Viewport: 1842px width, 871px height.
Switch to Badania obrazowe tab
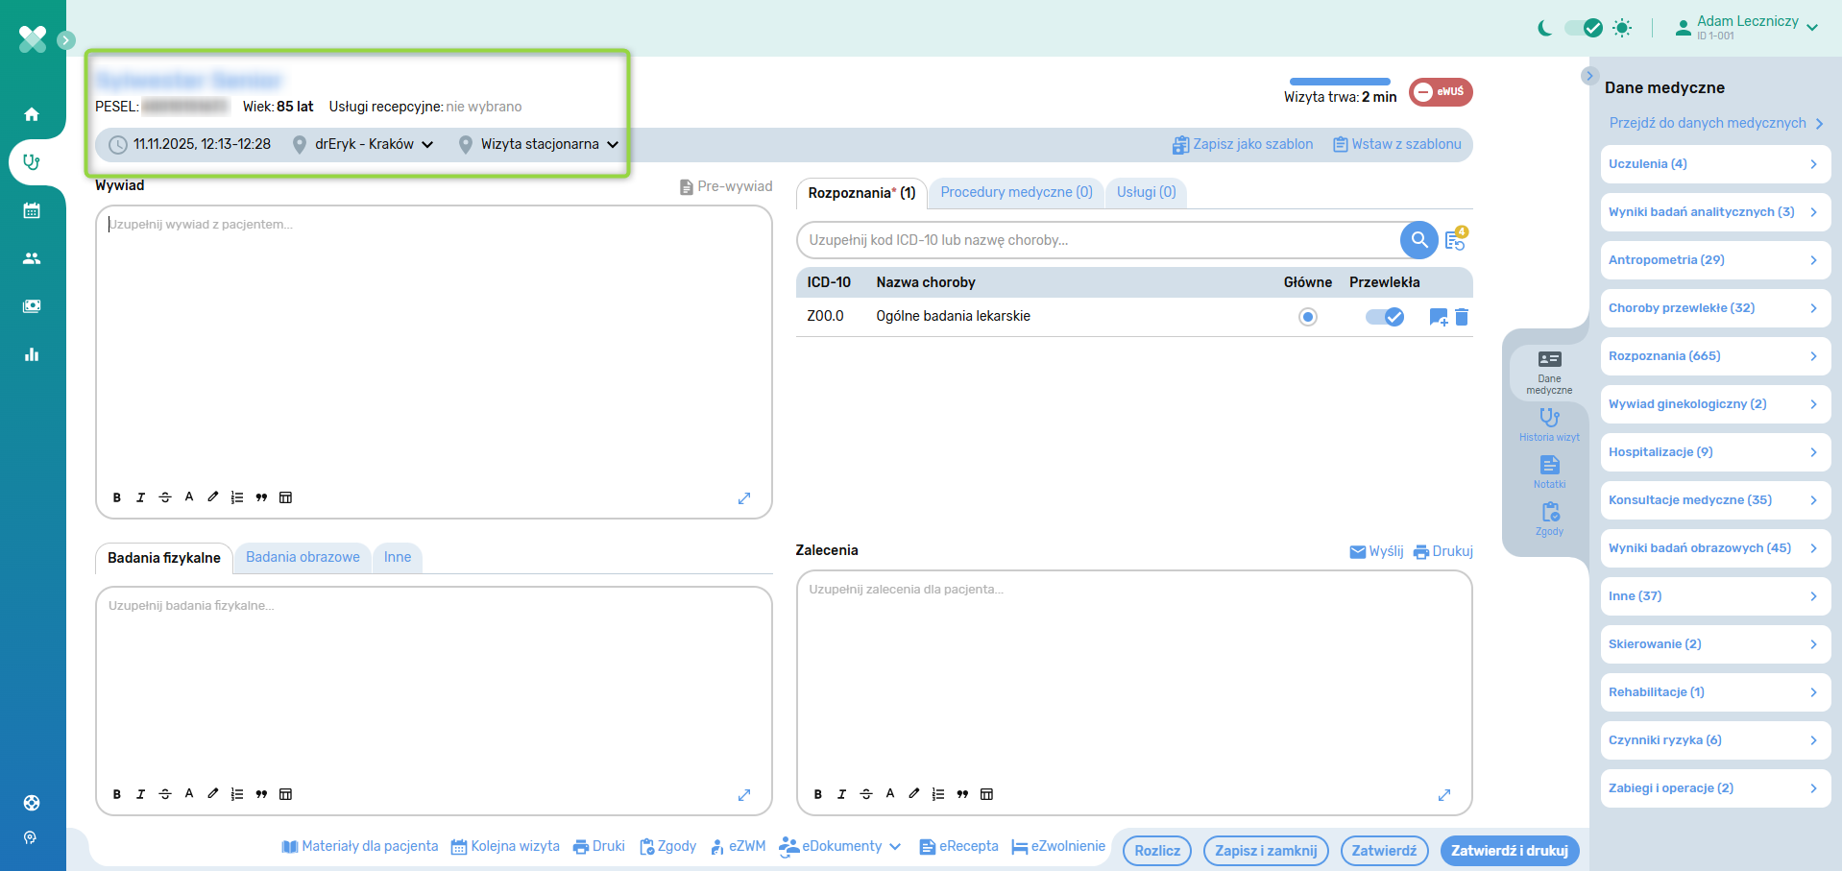click(303, 557)
